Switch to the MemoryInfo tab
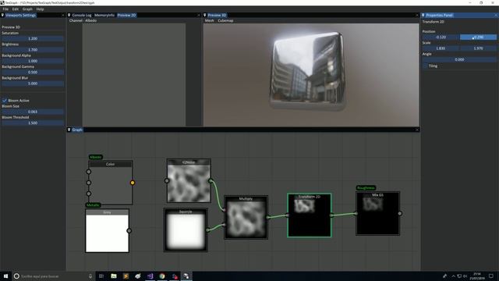 coord(104,15)
